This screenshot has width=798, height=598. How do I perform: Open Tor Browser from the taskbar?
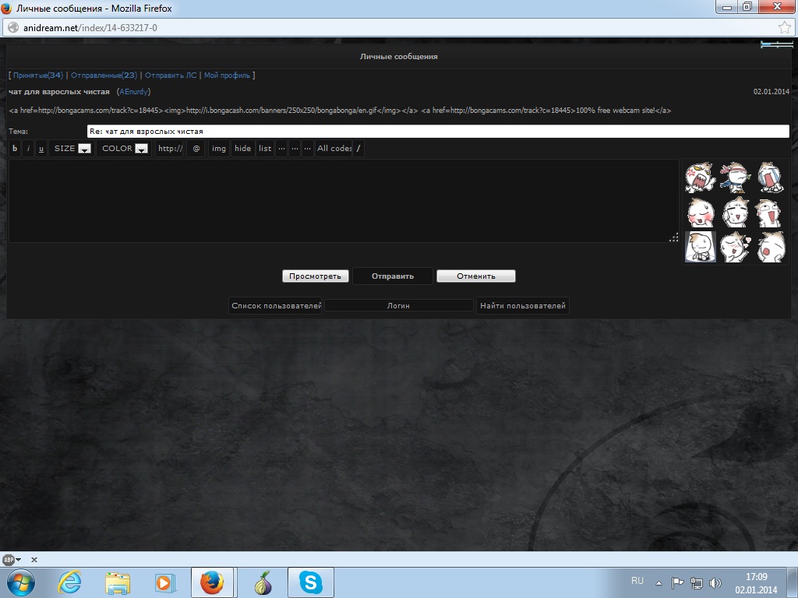click(263, 582)
